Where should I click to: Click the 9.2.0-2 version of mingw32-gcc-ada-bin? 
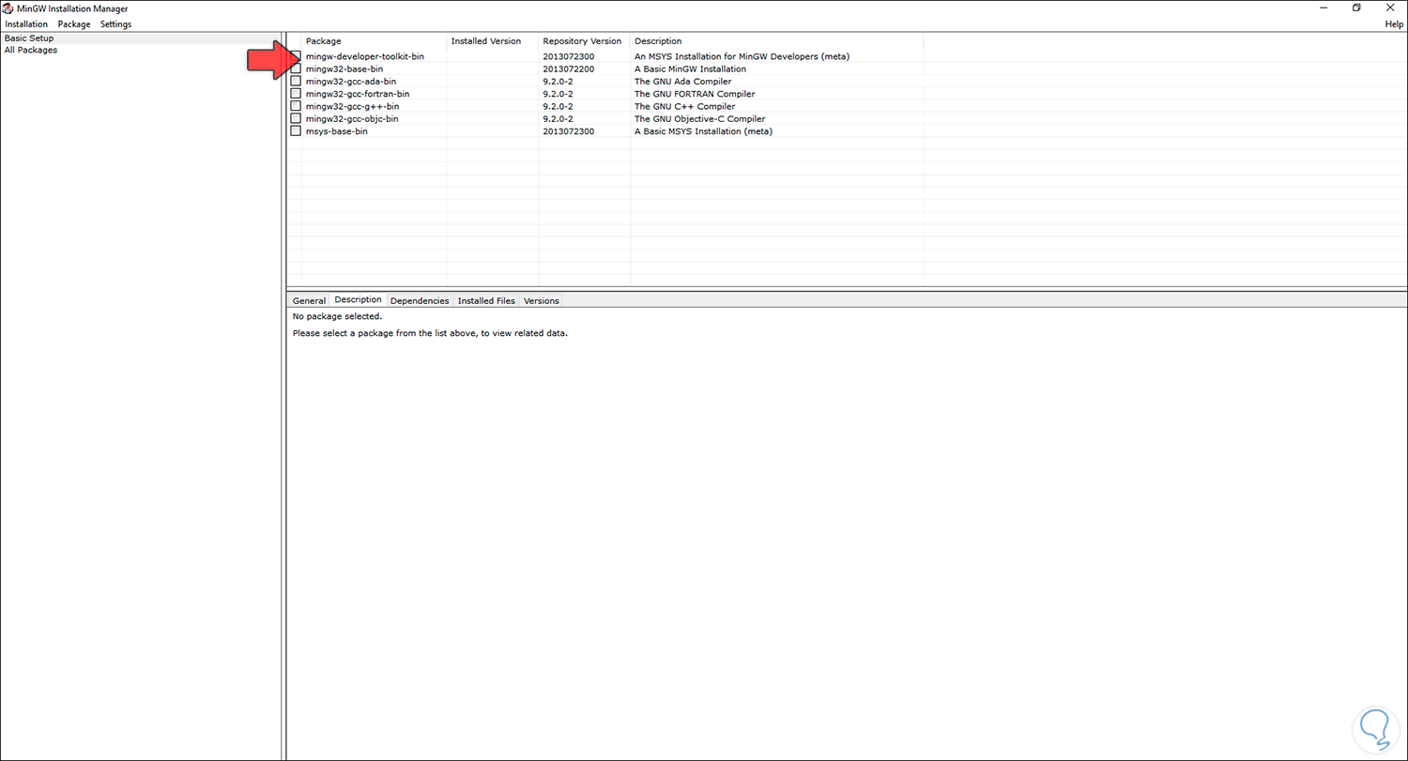coord(558,82)
